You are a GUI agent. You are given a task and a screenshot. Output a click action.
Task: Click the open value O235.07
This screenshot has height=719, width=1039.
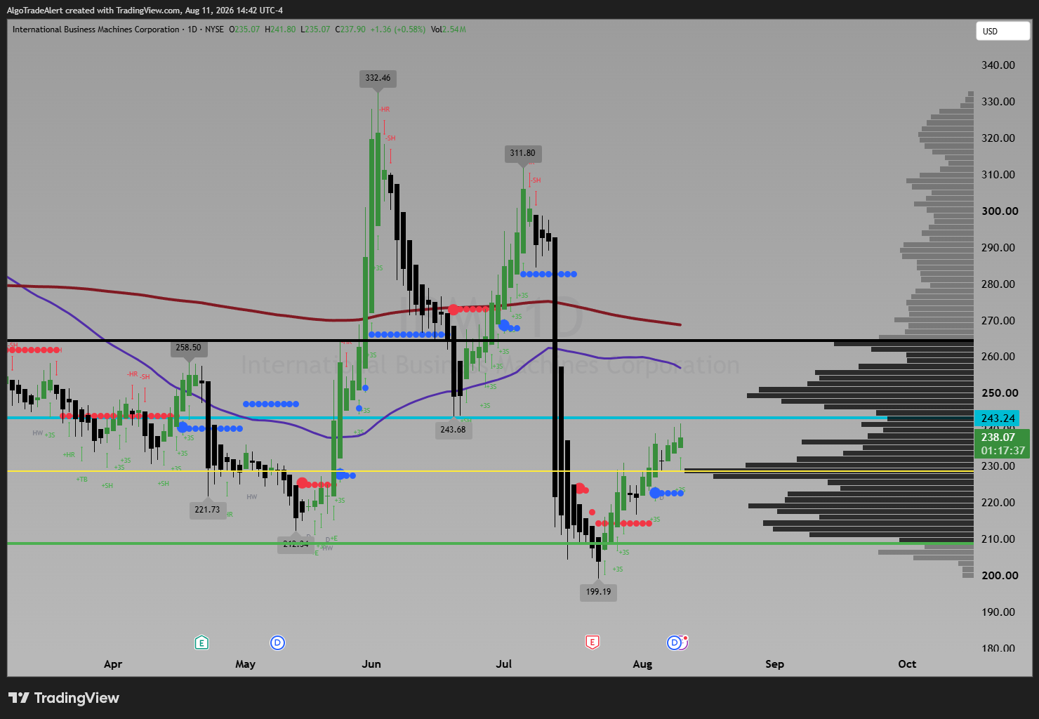tap(244, 29)
